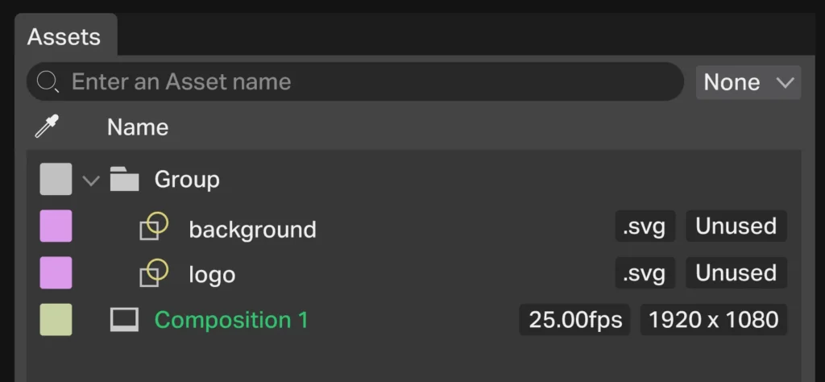825x382 pixels.
Task: Click the logo pink label swatch
Action: tap(56, 273)
